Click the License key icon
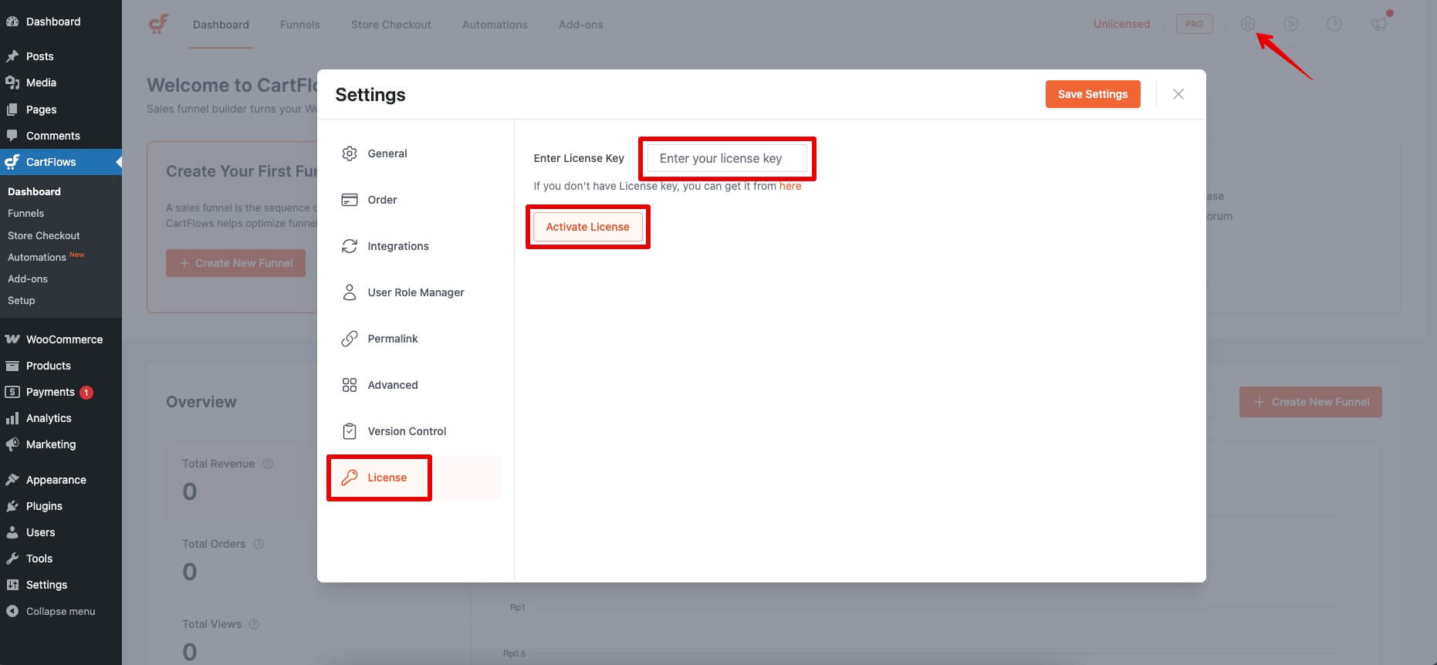The height and width of the screenshot is (665, 1437). coord(350,478)
